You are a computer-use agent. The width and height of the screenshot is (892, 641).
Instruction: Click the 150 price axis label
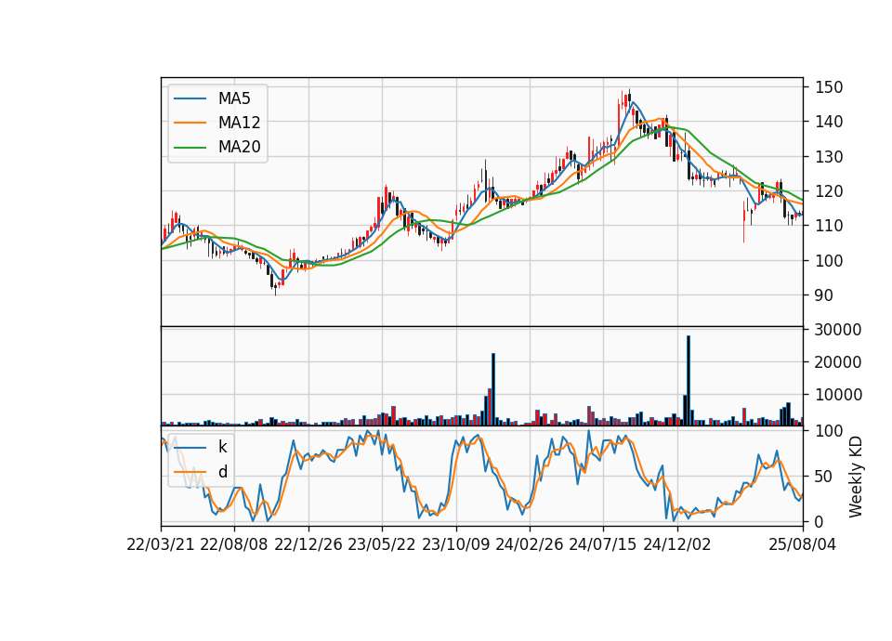coord(829,87)
